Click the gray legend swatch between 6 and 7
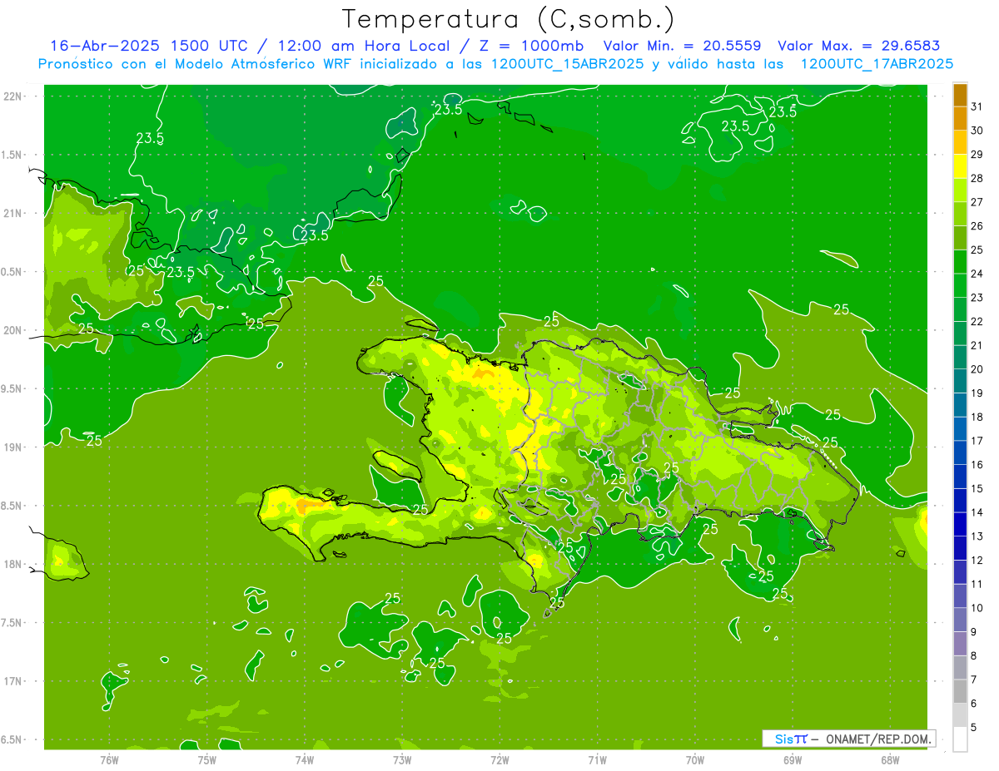Image resolution: width=999 pixels, height=771 pixels. coord(960,691)
